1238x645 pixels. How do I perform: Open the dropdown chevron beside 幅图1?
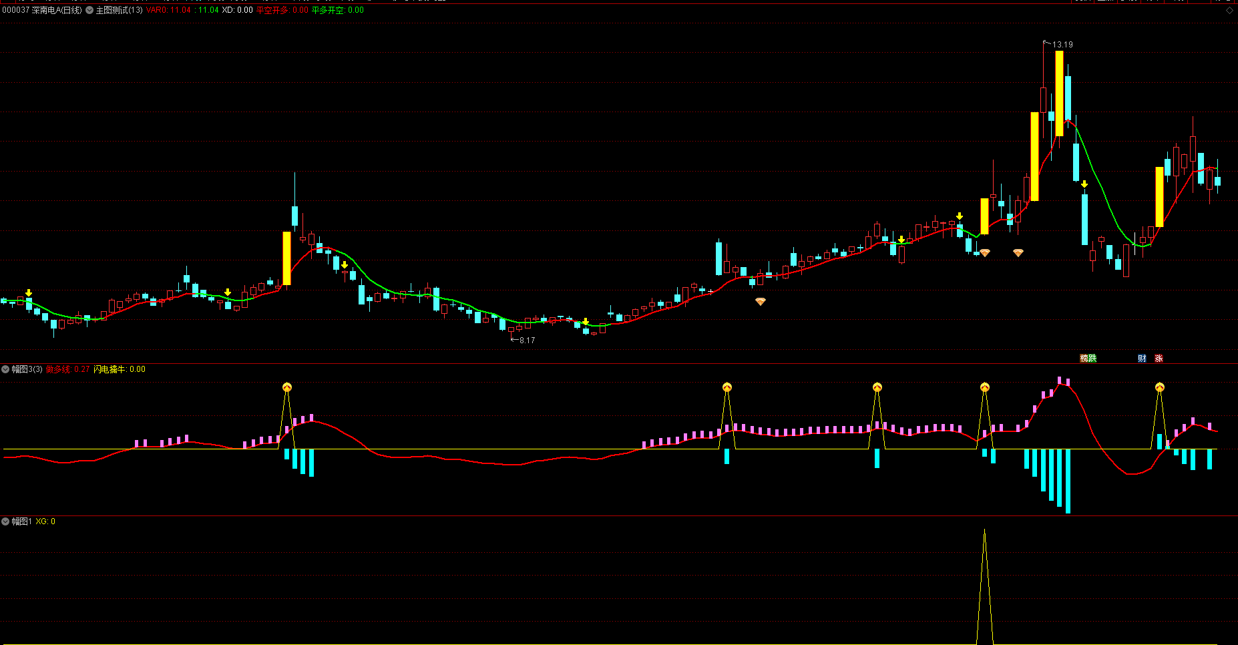click(5, 521)
